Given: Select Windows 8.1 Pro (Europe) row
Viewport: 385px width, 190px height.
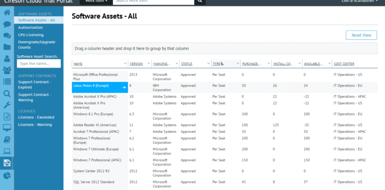Looking at the screenshot, I should (225, 116).
